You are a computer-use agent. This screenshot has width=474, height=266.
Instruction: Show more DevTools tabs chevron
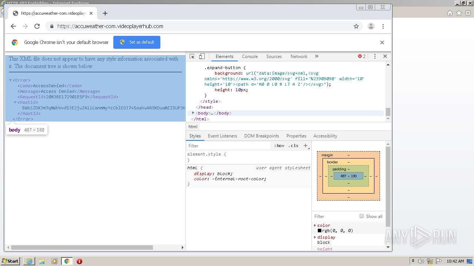[317, 57]
